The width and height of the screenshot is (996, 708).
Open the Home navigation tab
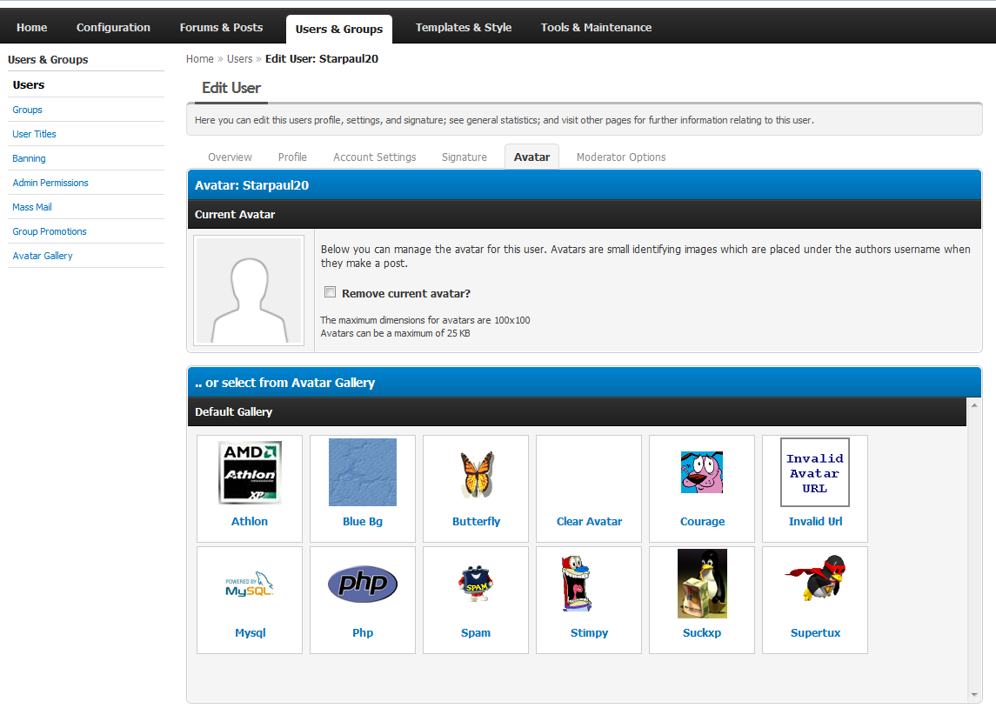pos(32,27)
